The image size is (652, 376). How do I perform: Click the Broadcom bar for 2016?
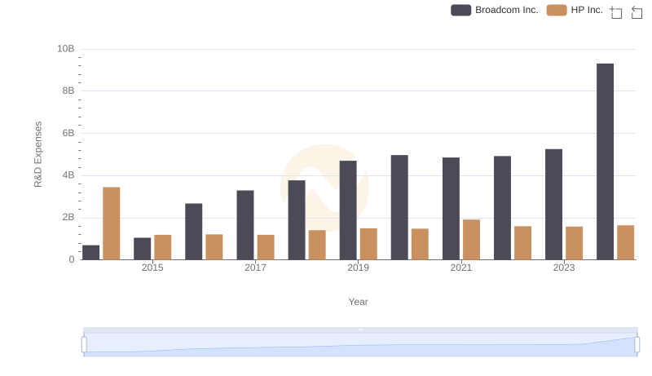[x=194, y=232]
